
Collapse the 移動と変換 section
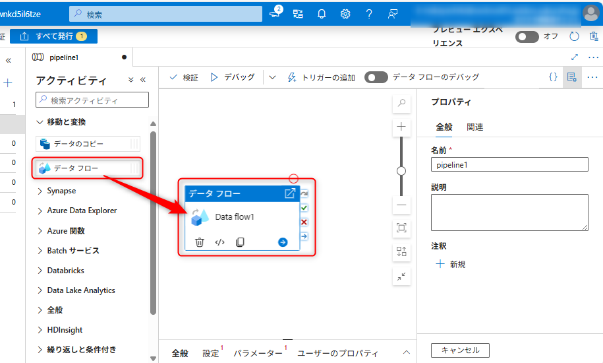pos(40,122)
